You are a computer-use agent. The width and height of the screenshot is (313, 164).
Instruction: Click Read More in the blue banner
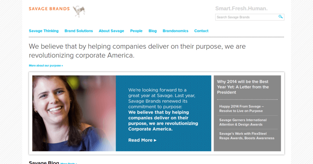click(142, 140)
